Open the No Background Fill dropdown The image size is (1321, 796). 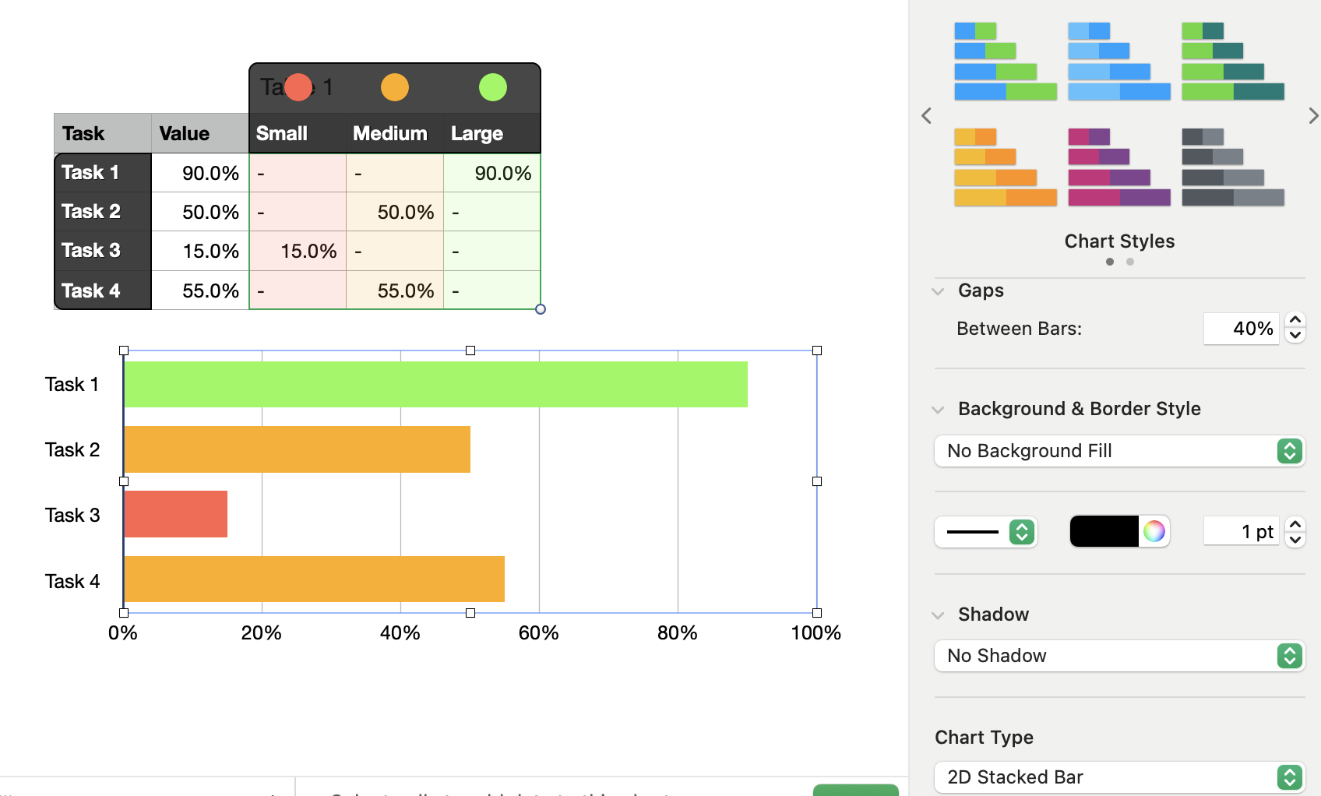(x=1119, y=451)
